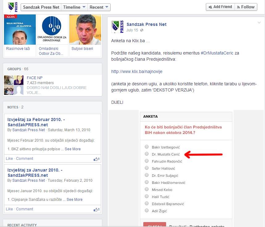Open the Groups section header
Viewport: 265px width, 227px height.
tap(14, 69)
